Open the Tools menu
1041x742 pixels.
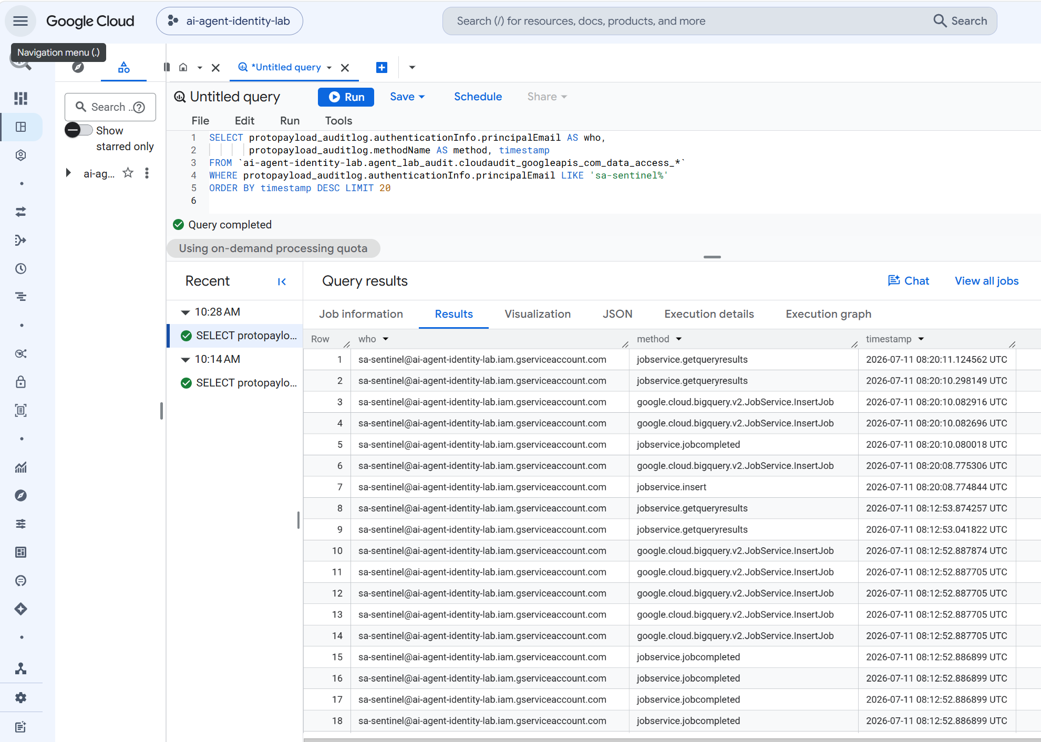coord(338,121)
